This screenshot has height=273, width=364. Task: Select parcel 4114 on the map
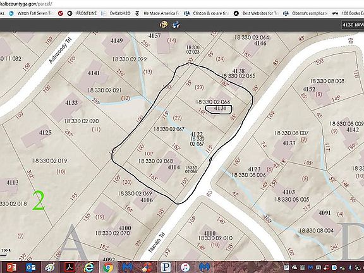pos(174,167)
